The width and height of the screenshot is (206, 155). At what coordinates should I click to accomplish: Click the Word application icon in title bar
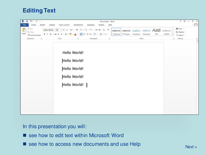[x=23, y=21]
